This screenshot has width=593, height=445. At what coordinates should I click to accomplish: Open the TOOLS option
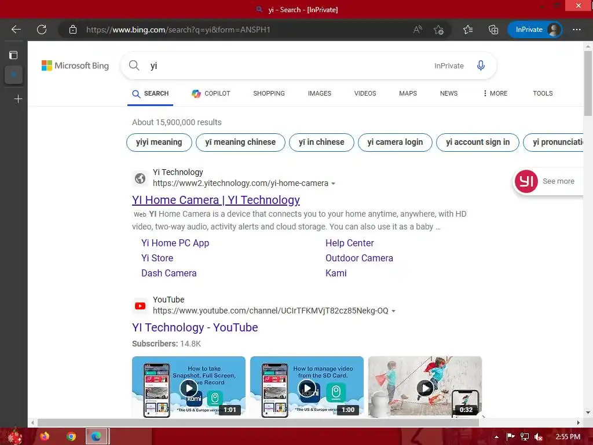[543, 93]
